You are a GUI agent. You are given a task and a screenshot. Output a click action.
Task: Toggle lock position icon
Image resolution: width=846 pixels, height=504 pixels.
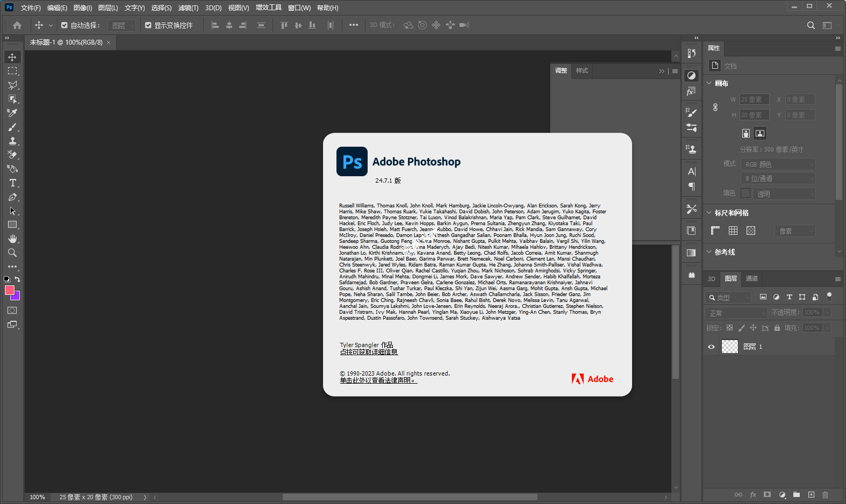tap(753, 328)
